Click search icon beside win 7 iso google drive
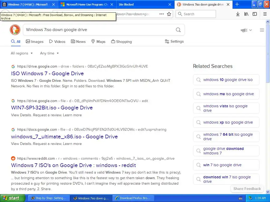270x202 pixels. coord(199,165)
